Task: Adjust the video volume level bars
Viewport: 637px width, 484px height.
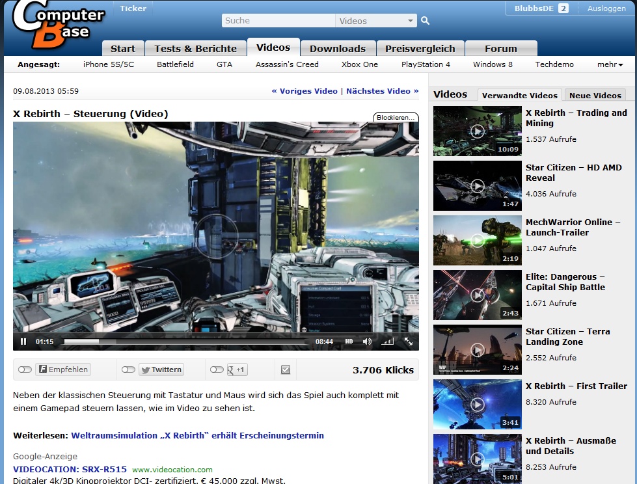Action: [388, 342]
